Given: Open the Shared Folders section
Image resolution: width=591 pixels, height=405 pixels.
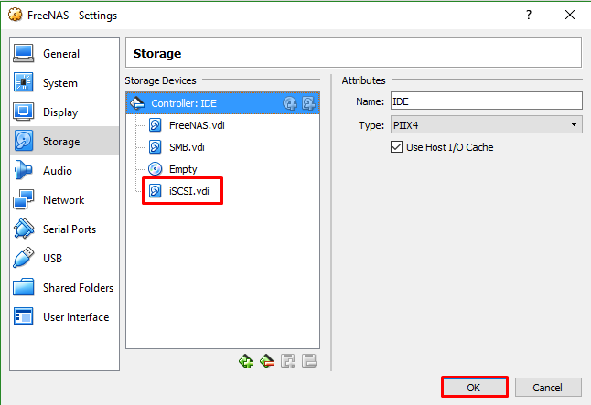Looking at the screenshot, I should [78, 288].
